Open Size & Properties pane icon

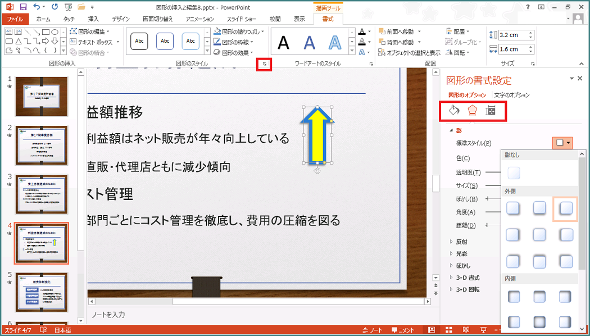tap(491, 110)
